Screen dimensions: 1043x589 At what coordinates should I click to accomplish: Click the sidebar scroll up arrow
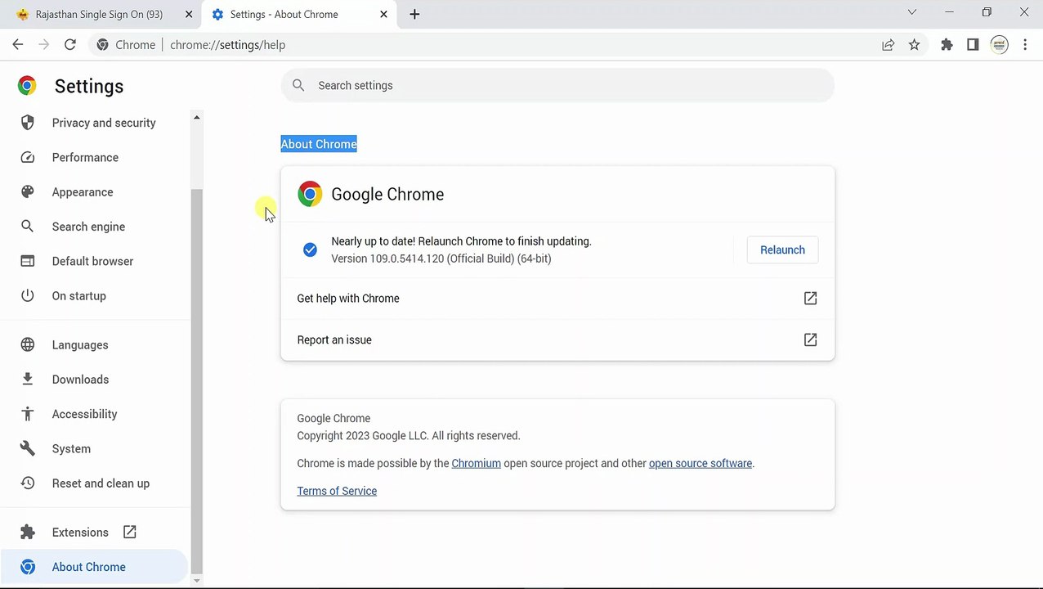point(196,118)
